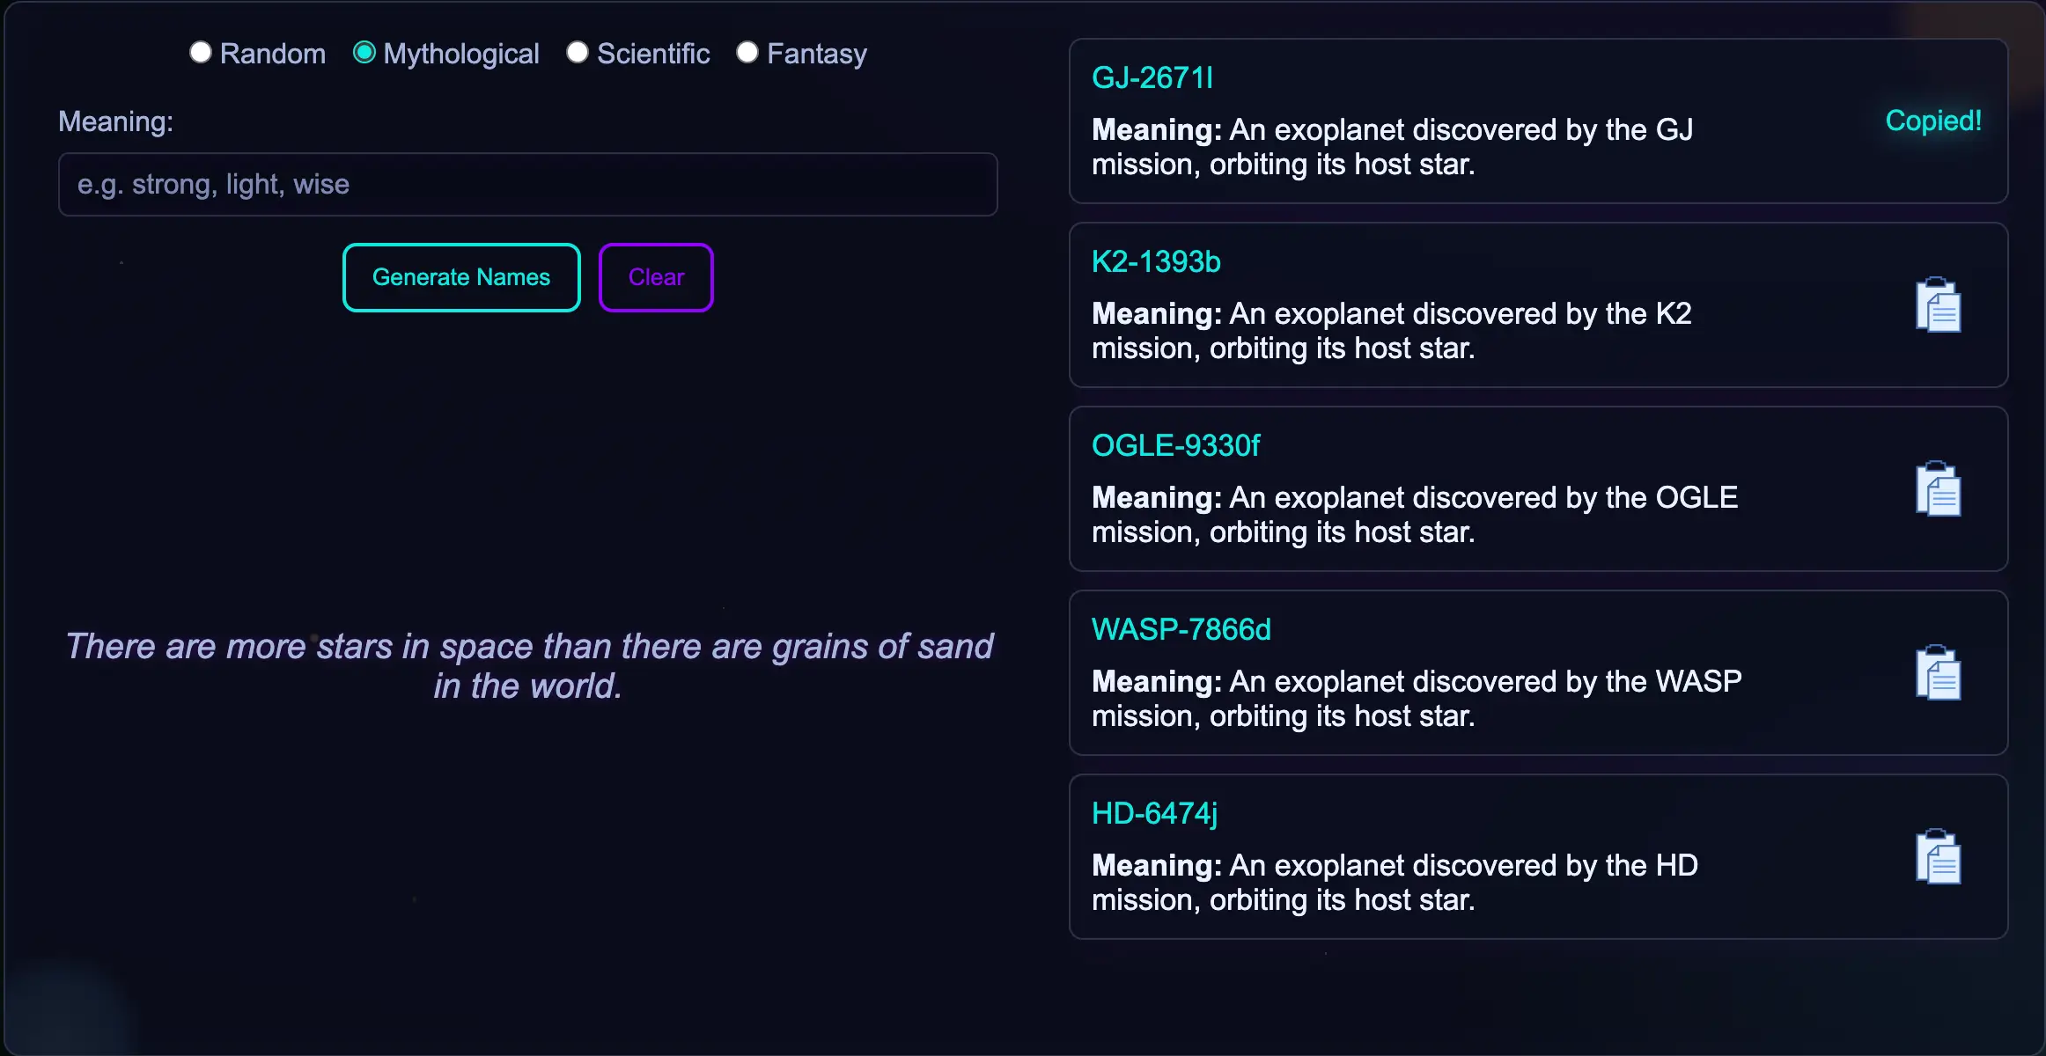
Task: Click the star fact quote text
Action: tap(529, 665)
